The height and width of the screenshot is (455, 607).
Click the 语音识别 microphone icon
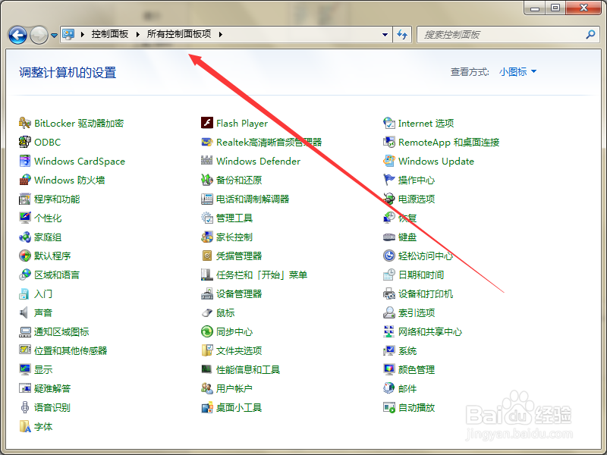point(25,407)
